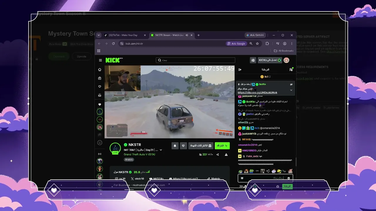Reload the kick.com page
Screen dimensions: 376x211
click(113, 44)
